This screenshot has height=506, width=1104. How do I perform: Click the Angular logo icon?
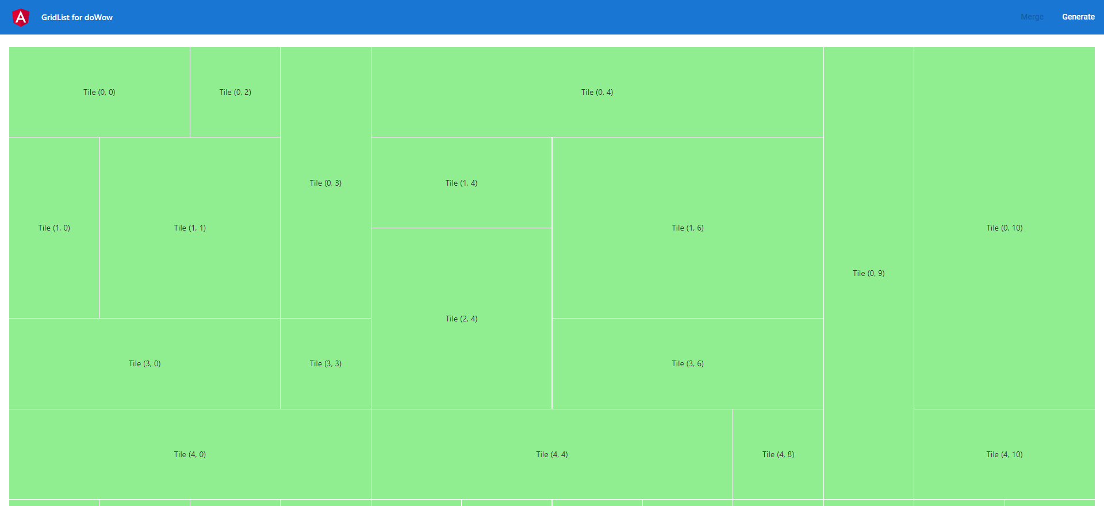[21, 17]
